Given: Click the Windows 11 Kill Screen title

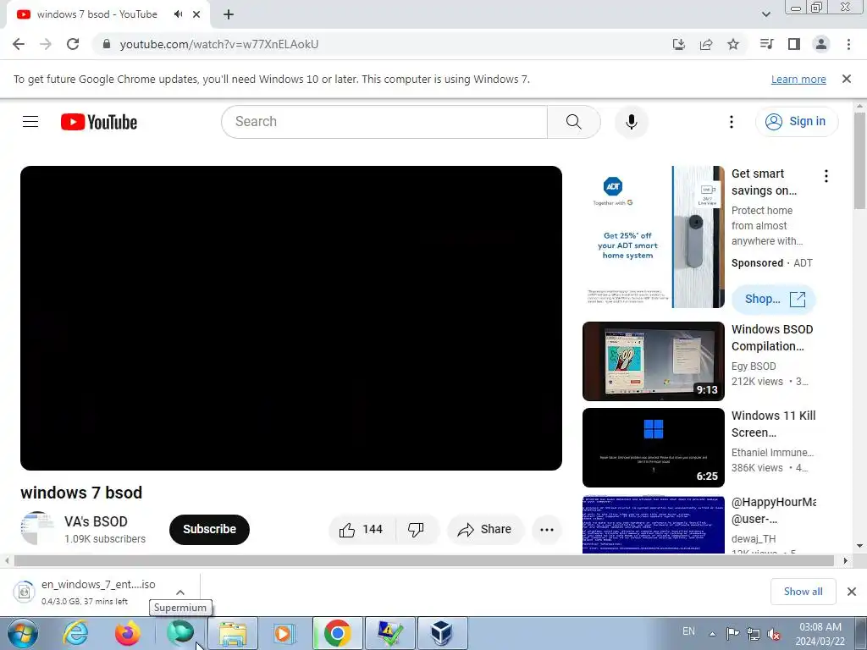Looking at the screenshot, I should click(x=774, y=424).
